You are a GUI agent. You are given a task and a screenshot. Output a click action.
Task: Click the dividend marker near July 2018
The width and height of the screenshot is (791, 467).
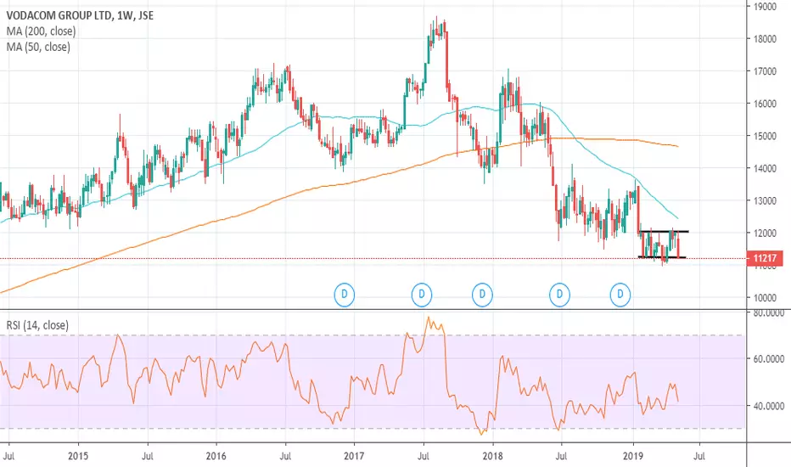pyautogui.click(x=559, y=295)
